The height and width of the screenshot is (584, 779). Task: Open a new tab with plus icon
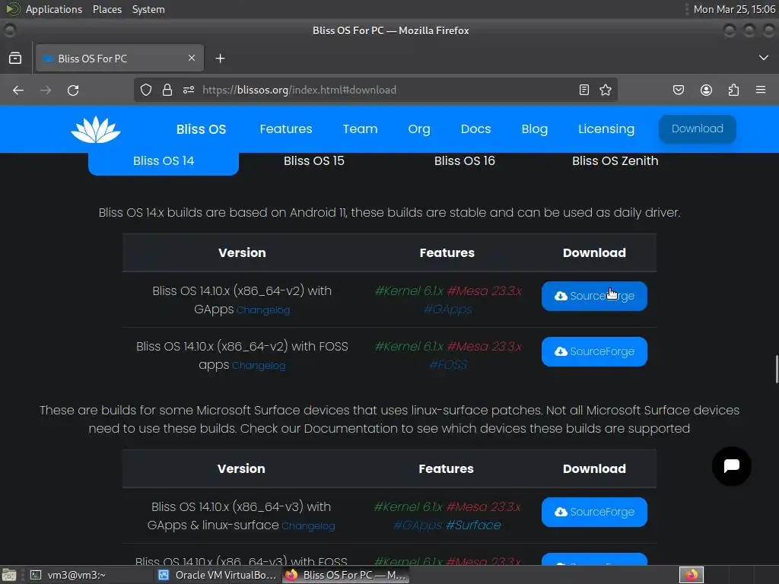(x=220, y=59)
